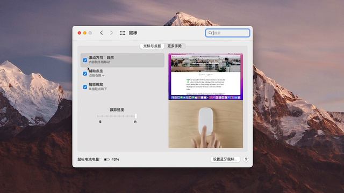Click 设置蓝牙鼠标 button
Viewport: 344px width, 193px height.
[225, 159]
